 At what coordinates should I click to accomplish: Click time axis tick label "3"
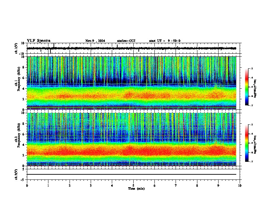coord(91,186)
